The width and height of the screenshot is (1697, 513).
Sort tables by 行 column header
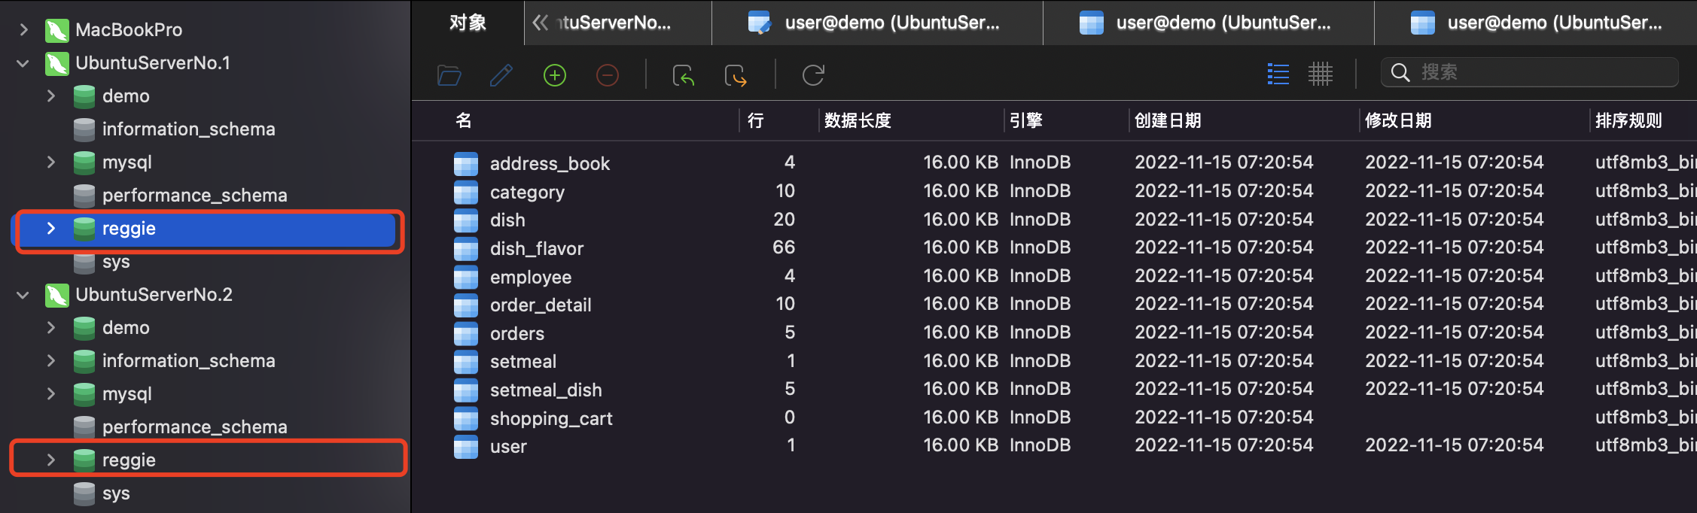[x=756, y=120]
